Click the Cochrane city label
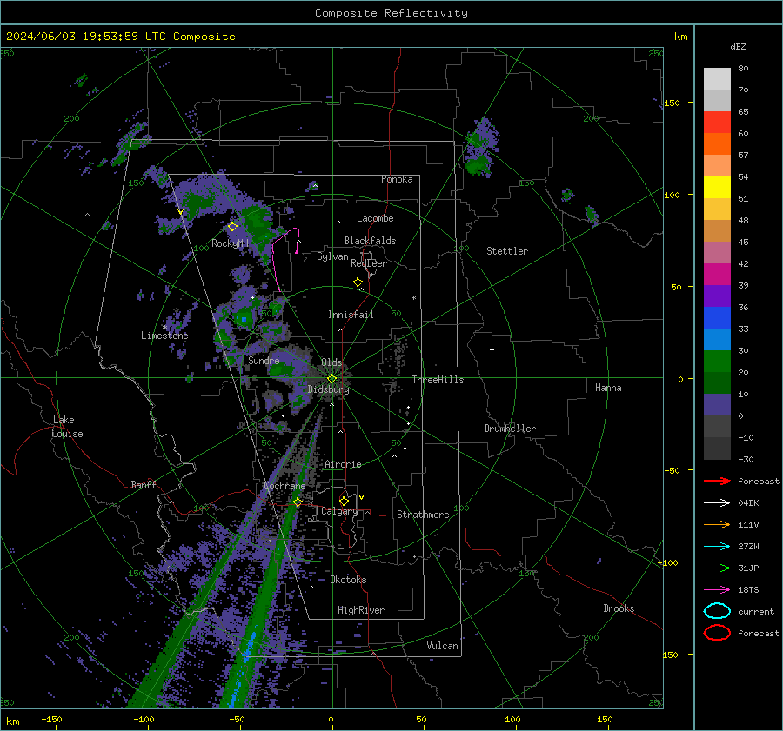783x731 pixels. click(284, 486)
